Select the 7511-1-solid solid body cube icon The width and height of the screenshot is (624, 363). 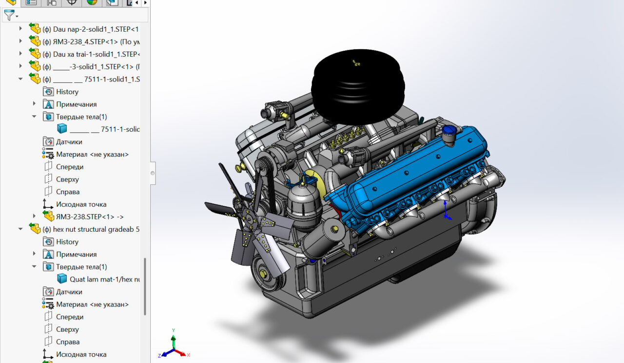coord(62,129)
